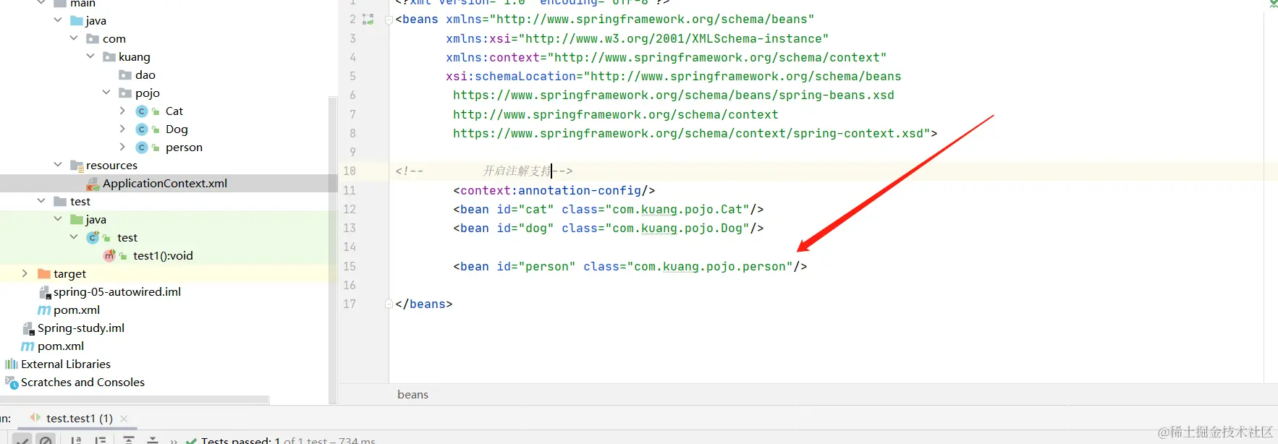Click the Cat class icon
The height and width of the screenshot is (444, 1278).
pos(142,111)
